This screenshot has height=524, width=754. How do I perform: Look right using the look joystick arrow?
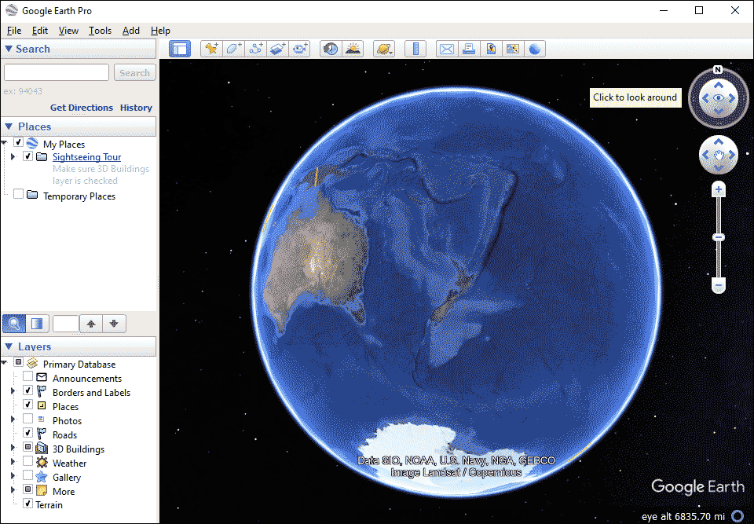click(x=732, y=98)
